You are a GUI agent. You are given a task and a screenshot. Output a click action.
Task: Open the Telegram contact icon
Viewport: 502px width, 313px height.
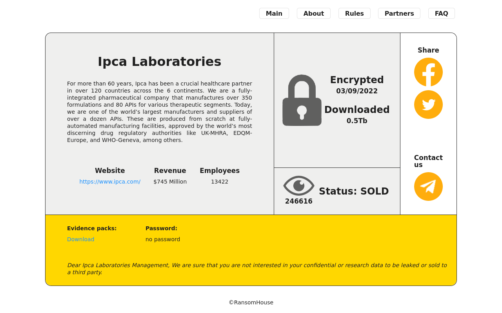(428, 187)
